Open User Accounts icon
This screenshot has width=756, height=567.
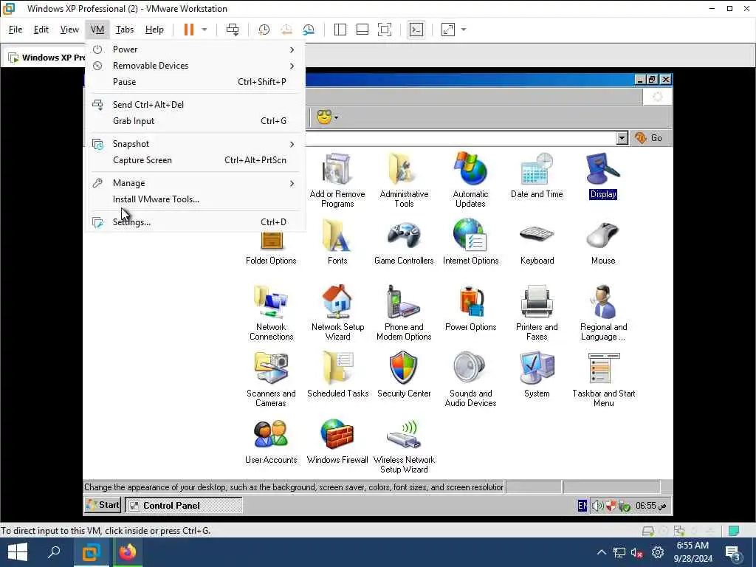point(271,441)
